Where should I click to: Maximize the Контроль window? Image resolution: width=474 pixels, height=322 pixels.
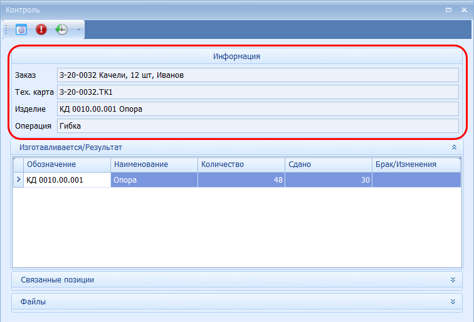tap(448, 10)
